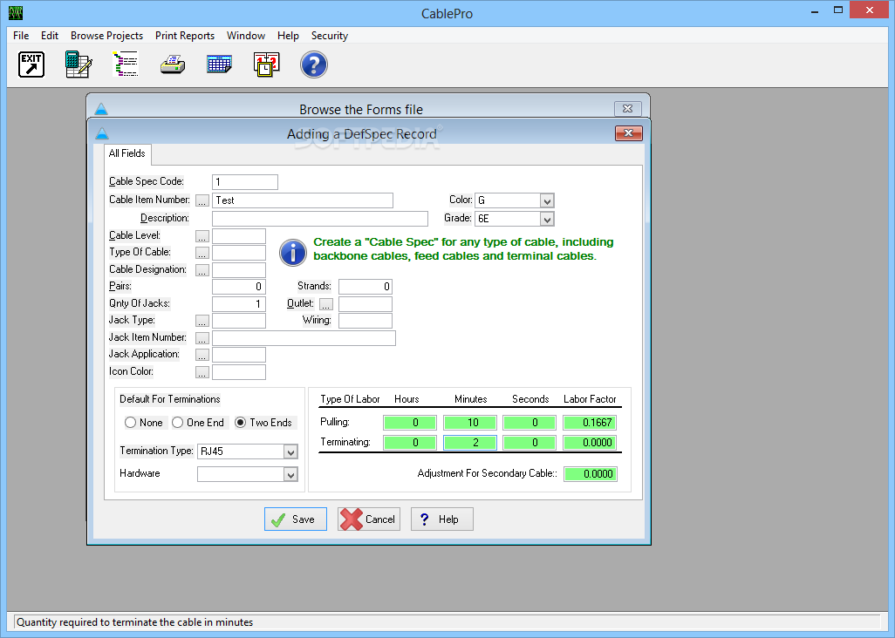Open lookup button for Cable Designation
Viewport: 895px width, 638px height.
(x=202, y=271)
